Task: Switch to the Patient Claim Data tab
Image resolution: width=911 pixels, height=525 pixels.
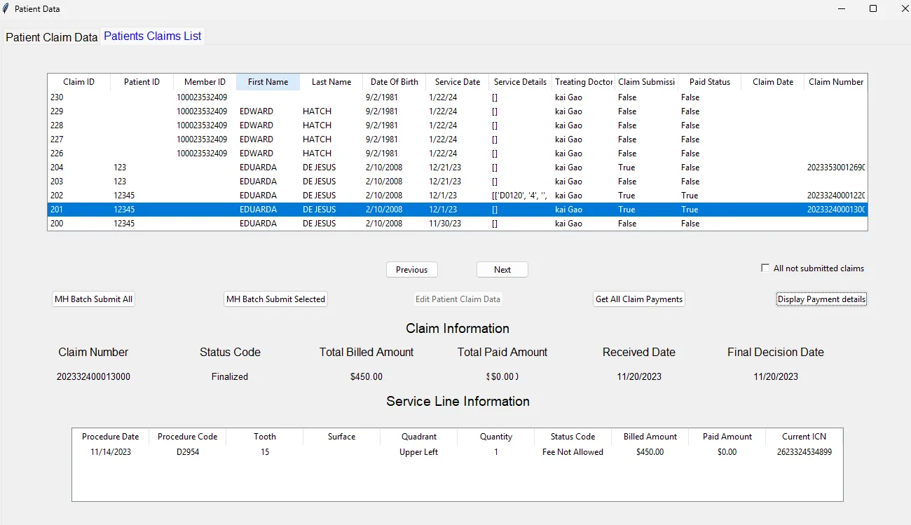Action: pyautogui.click(x=51, y=37)
